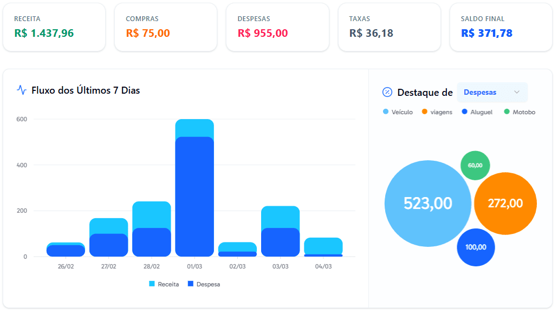Click the green 60,00 bubble

pyautogui.click(x=475, y=166)
